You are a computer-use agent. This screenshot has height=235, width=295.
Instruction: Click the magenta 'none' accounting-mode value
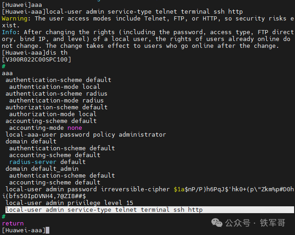[x=75, y=128]
